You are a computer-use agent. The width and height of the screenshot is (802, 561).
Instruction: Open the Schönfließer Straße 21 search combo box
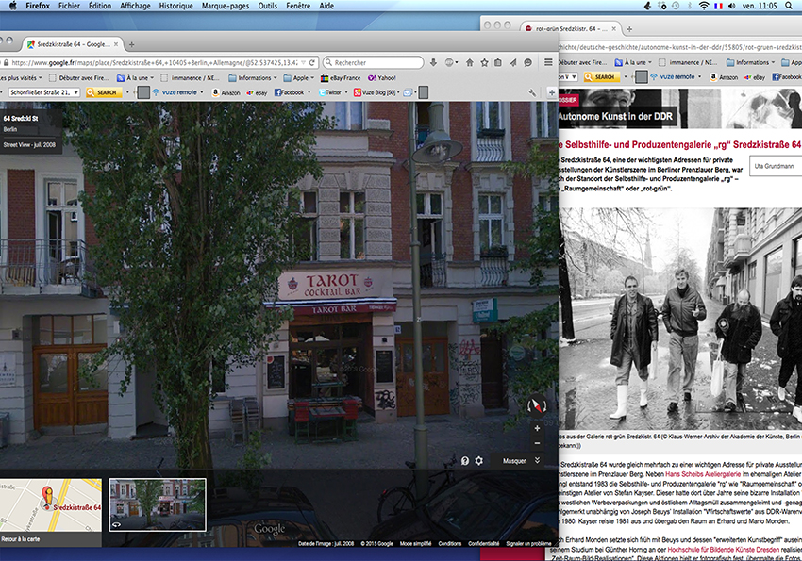point(44,92)
